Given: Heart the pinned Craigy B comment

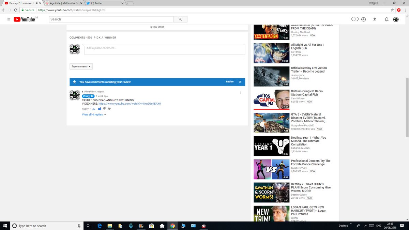Looking at the screenshot, I should [x=109, y=109].
